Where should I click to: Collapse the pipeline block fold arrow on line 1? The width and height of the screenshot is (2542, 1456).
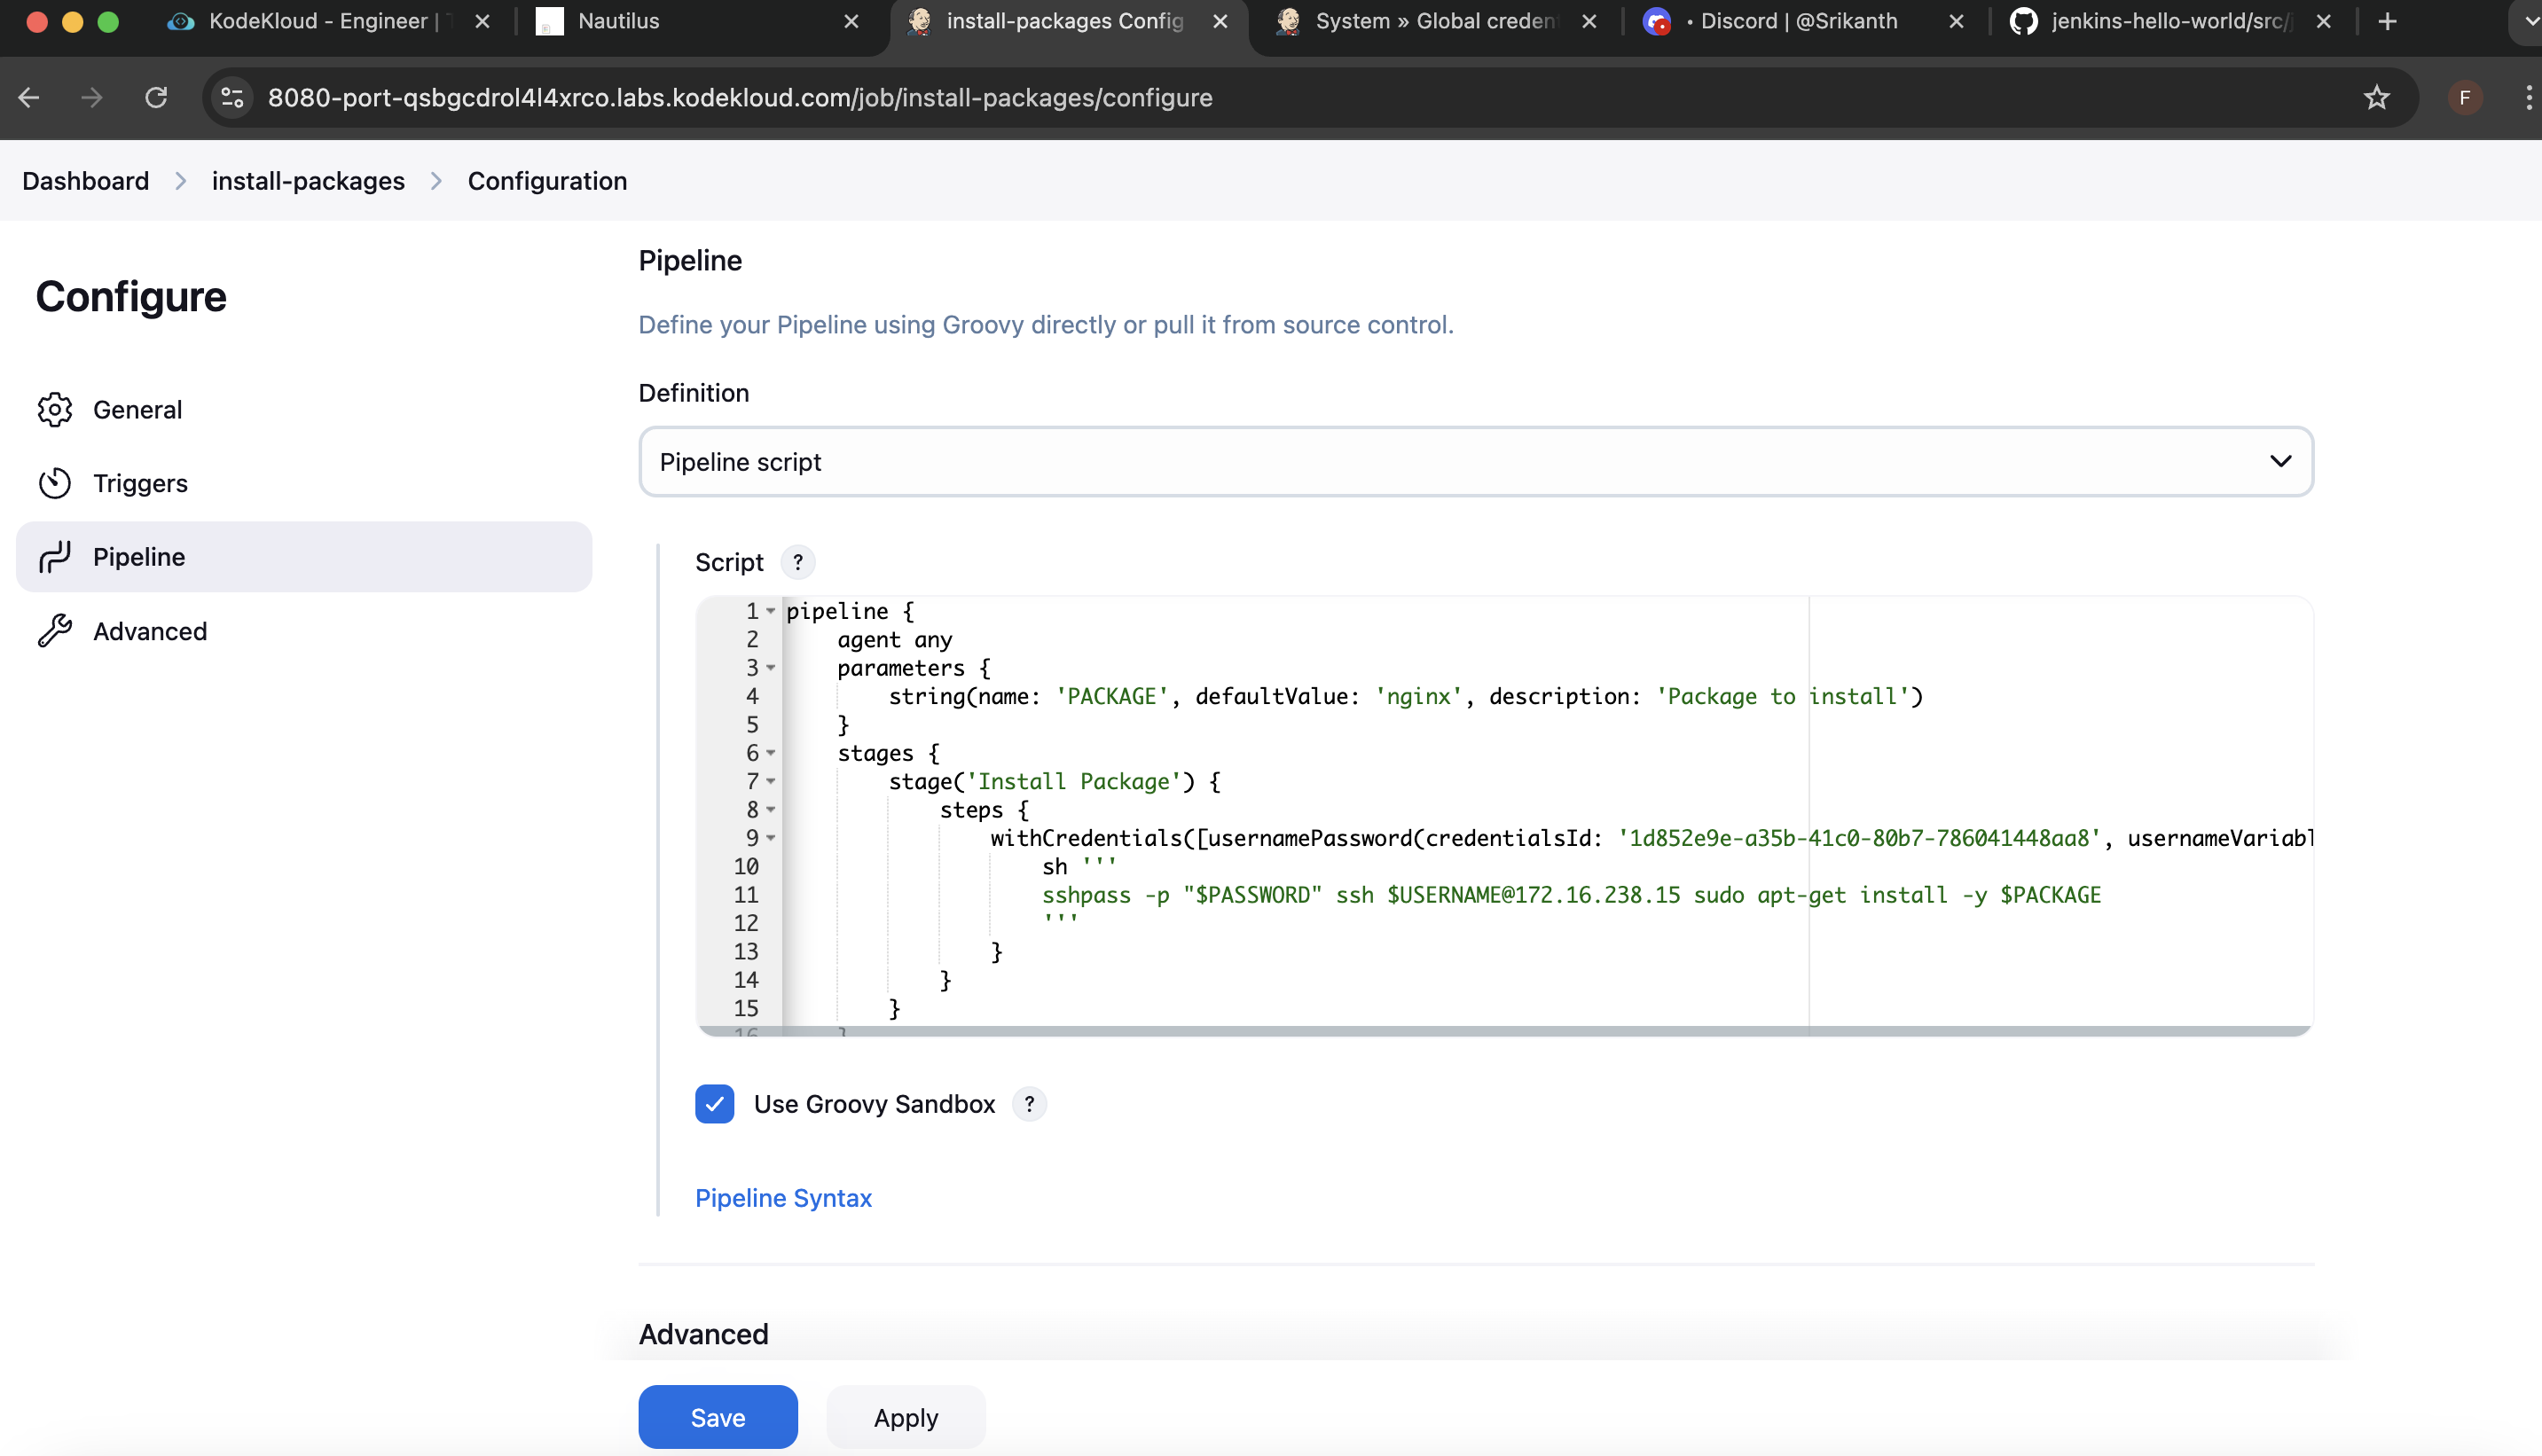coord(771,611)
